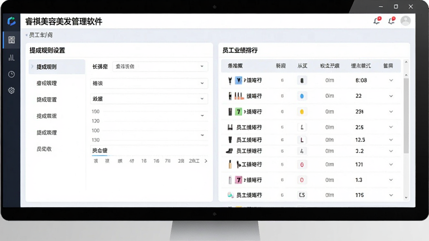Click the 提成规则设置 panel title

[x=47, y=50]
